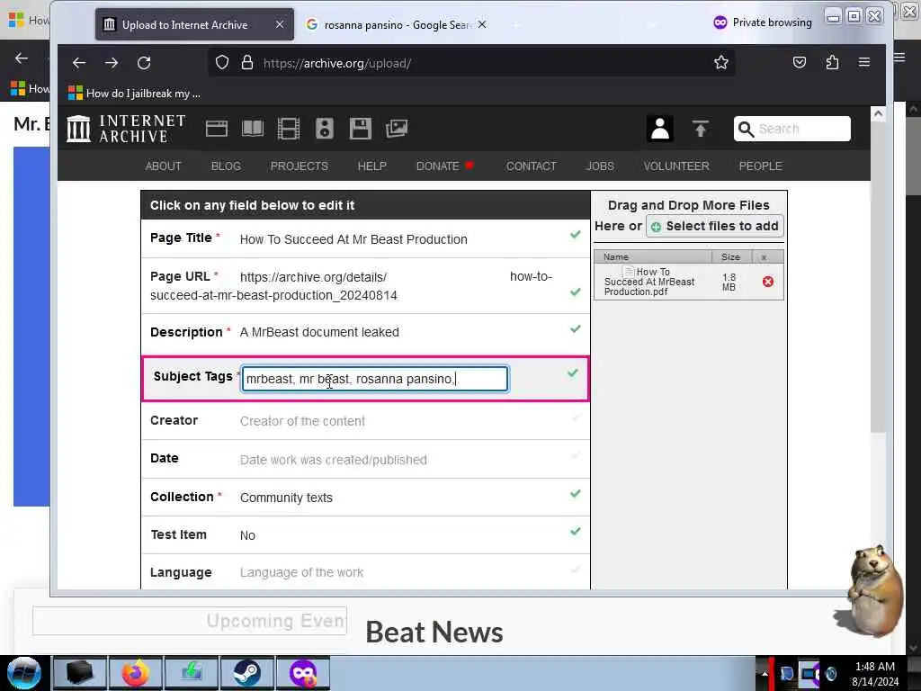Image resolution: width=921 pixels, height=691 pixels.
Task: Edit the Page Title field
Action: pos(365,238)
